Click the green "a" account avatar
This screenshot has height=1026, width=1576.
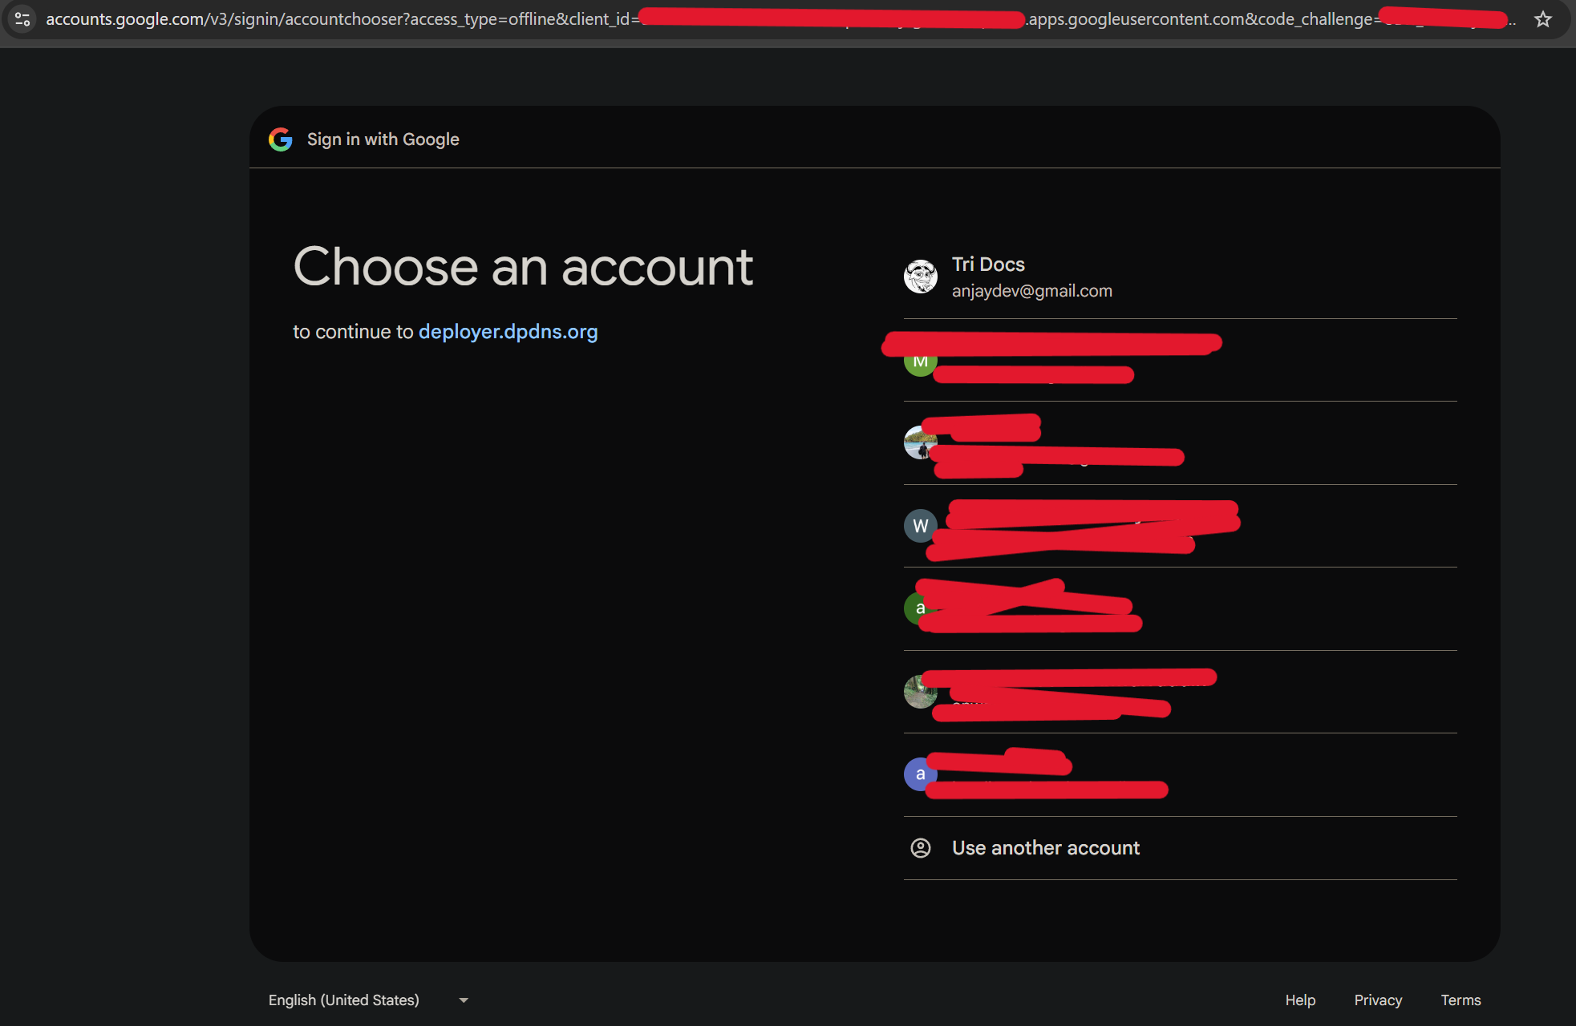pos(921,608)
